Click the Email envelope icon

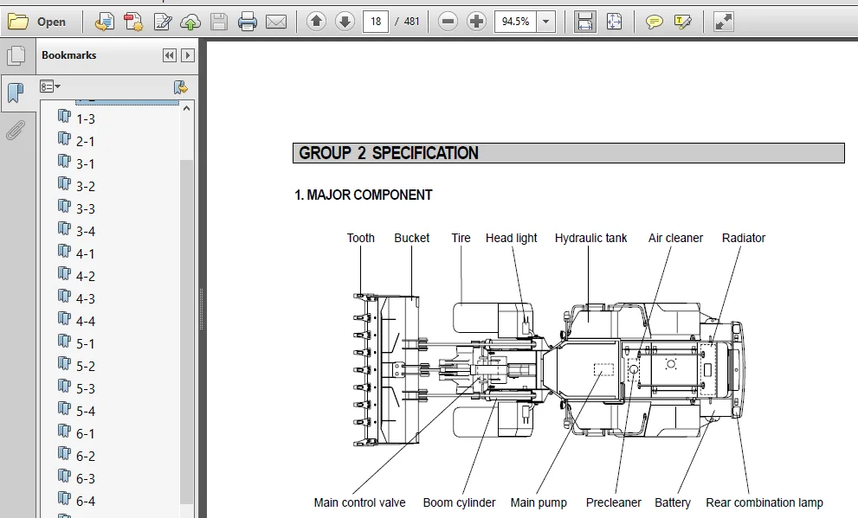[x=276, y=22]
